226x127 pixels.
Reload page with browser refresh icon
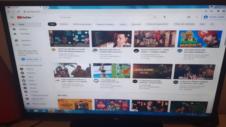point(18,12)
